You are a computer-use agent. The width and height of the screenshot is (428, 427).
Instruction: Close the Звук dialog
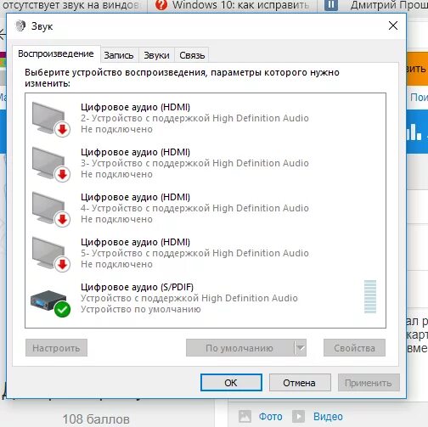pos(393,25)
